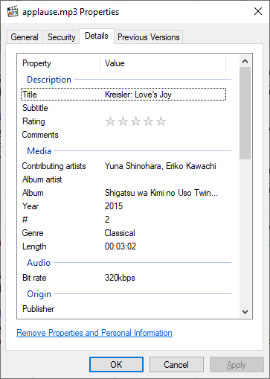Set rating to fourth star
The height and width of the screenshot is (379, 270).
[x=148, y=121]
